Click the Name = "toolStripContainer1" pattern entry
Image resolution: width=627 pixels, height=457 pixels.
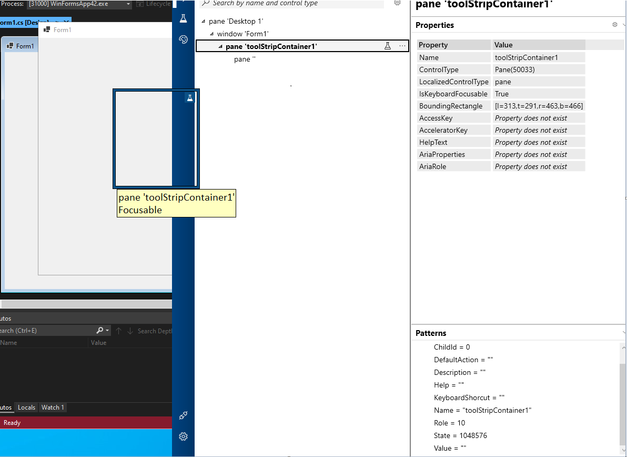[x=483, y=410]
